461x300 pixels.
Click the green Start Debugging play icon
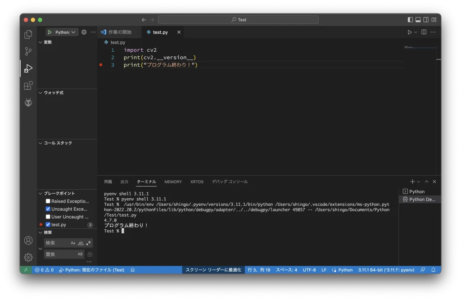[50, 32]
